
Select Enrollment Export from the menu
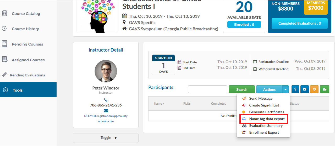(263, 132)
